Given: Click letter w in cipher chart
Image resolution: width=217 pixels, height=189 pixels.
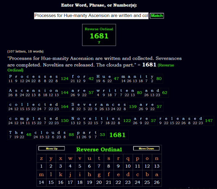Looking at the screenshot, I should [70, 158].
